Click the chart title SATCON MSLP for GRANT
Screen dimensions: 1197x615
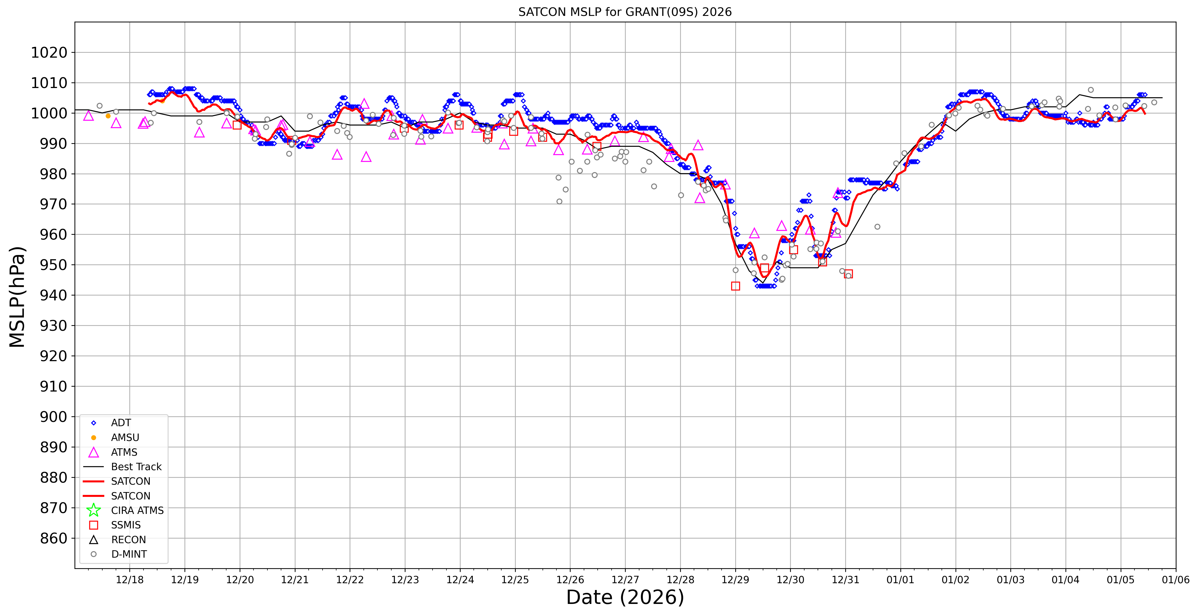pos(625,12)
